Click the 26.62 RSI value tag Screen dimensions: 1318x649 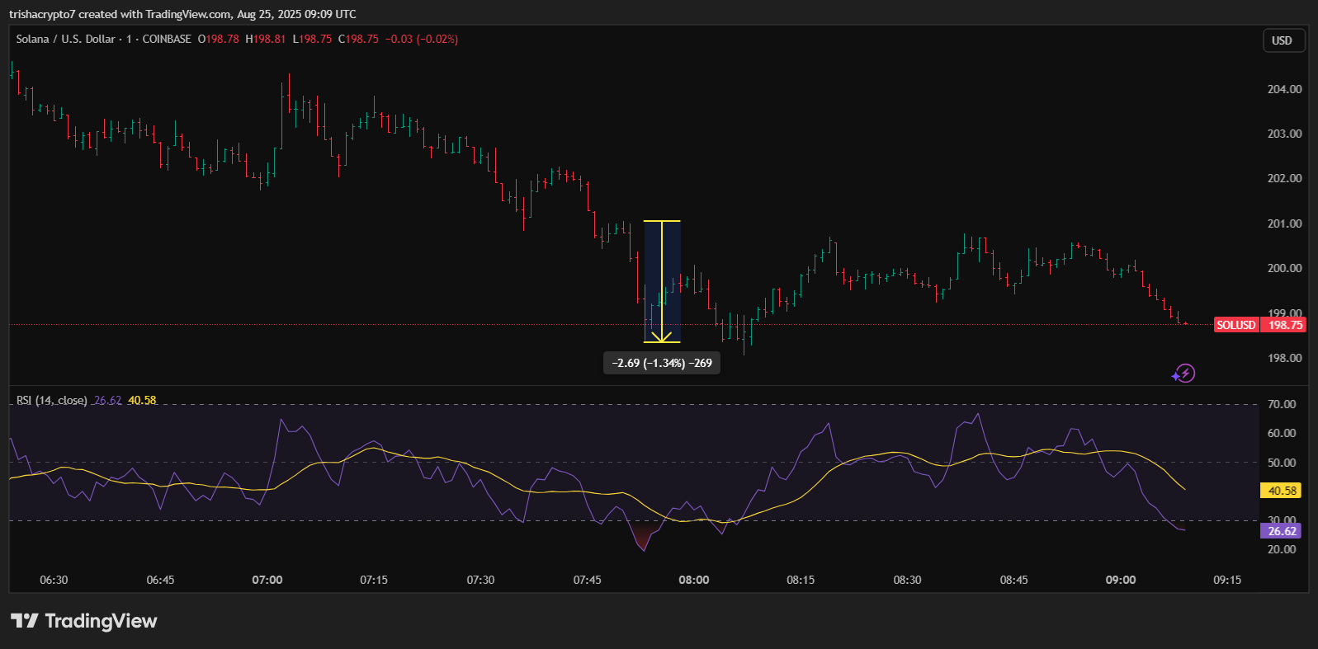[x=1281, y=531]
